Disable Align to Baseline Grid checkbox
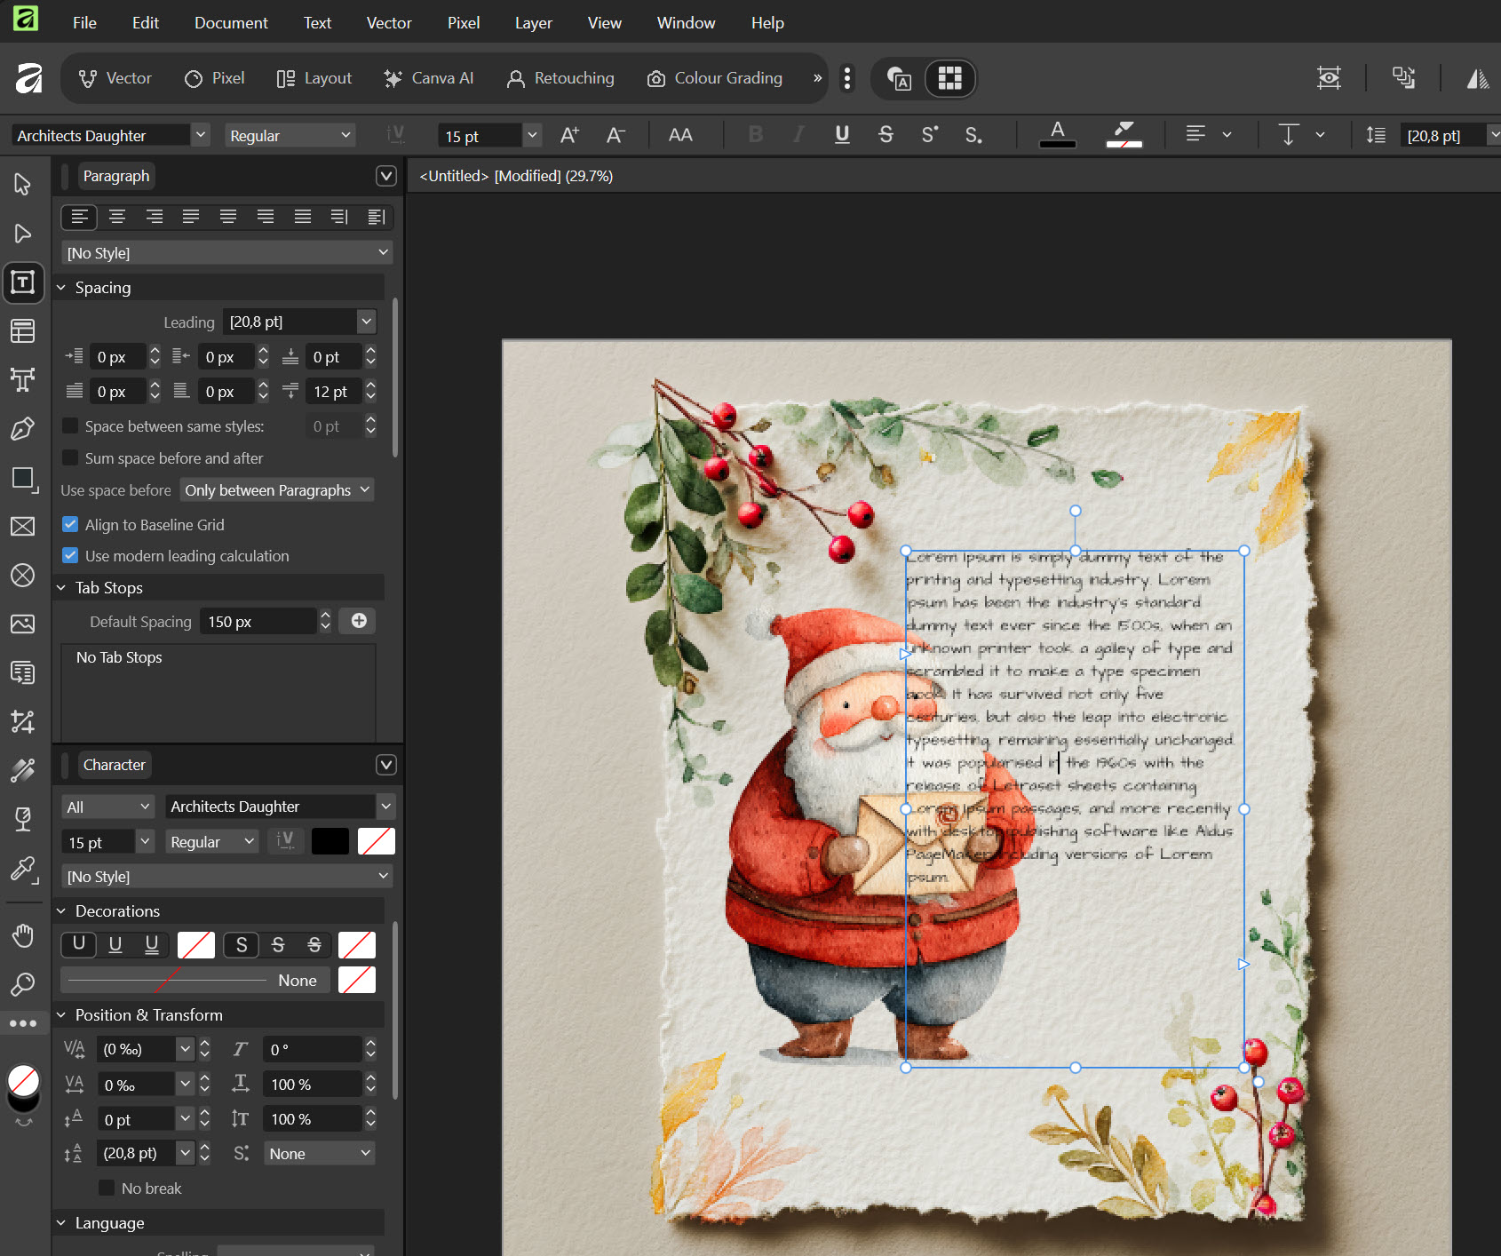 click(70, 525)
